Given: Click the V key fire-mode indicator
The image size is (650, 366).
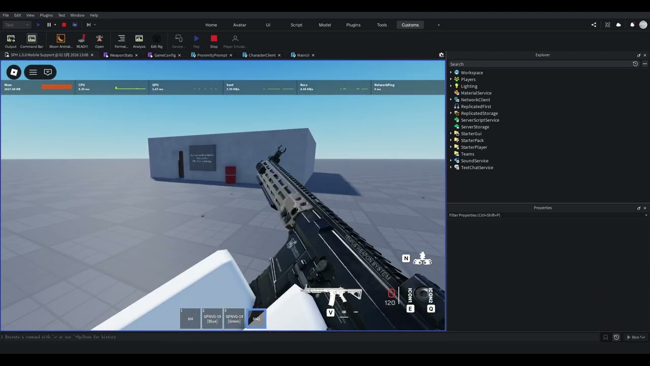Looking at the screenshot, I should point(331,313).
